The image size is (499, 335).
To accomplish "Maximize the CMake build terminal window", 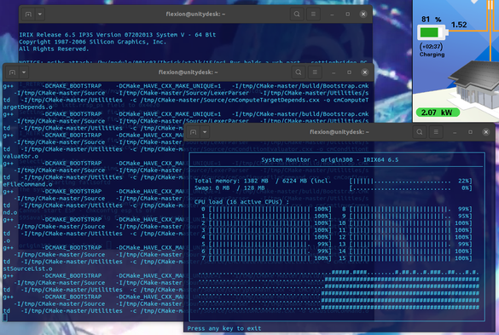I will point(349,72).
